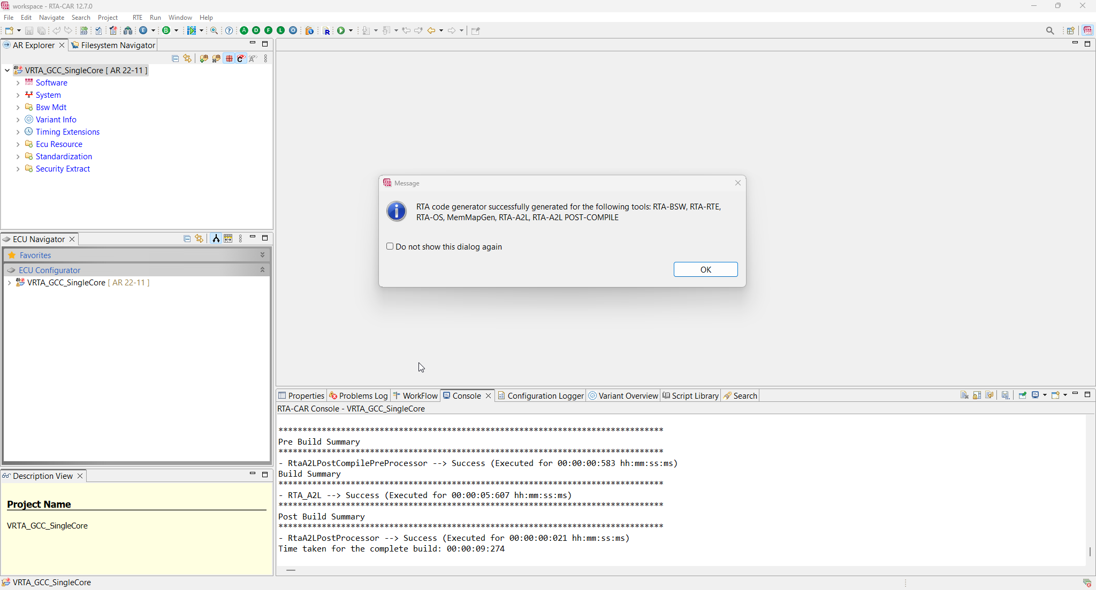Click the Open Perspective icon
This screenshot has height=590, width=1096.
[x=1071, y=30]
